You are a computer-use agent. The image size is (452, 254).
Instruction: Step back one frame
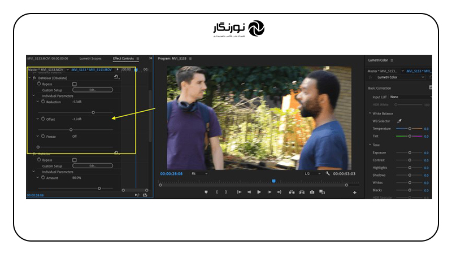249,192
